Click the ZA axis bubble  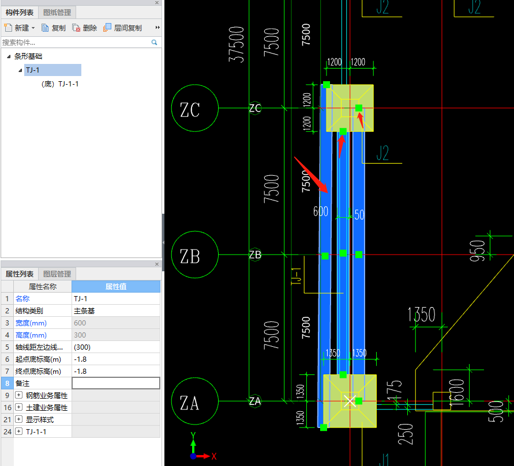coord(195,401)
